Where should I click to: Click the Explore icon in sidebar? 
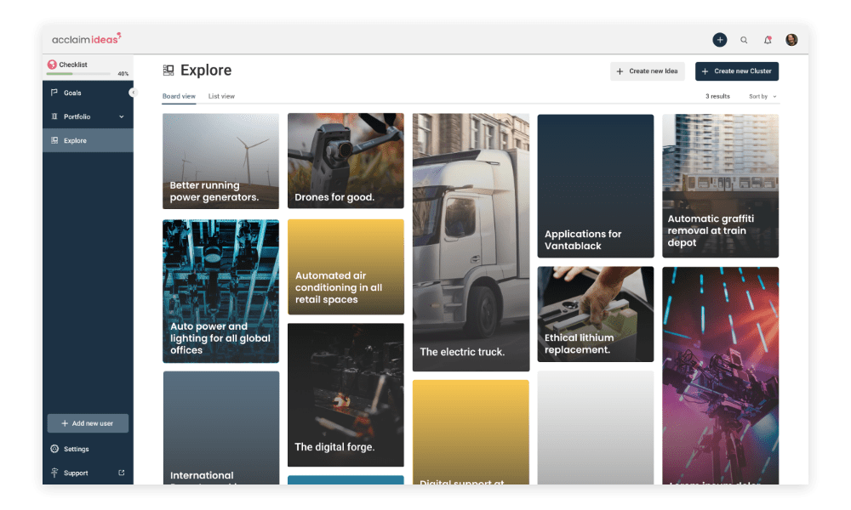(x=54, y=140)
